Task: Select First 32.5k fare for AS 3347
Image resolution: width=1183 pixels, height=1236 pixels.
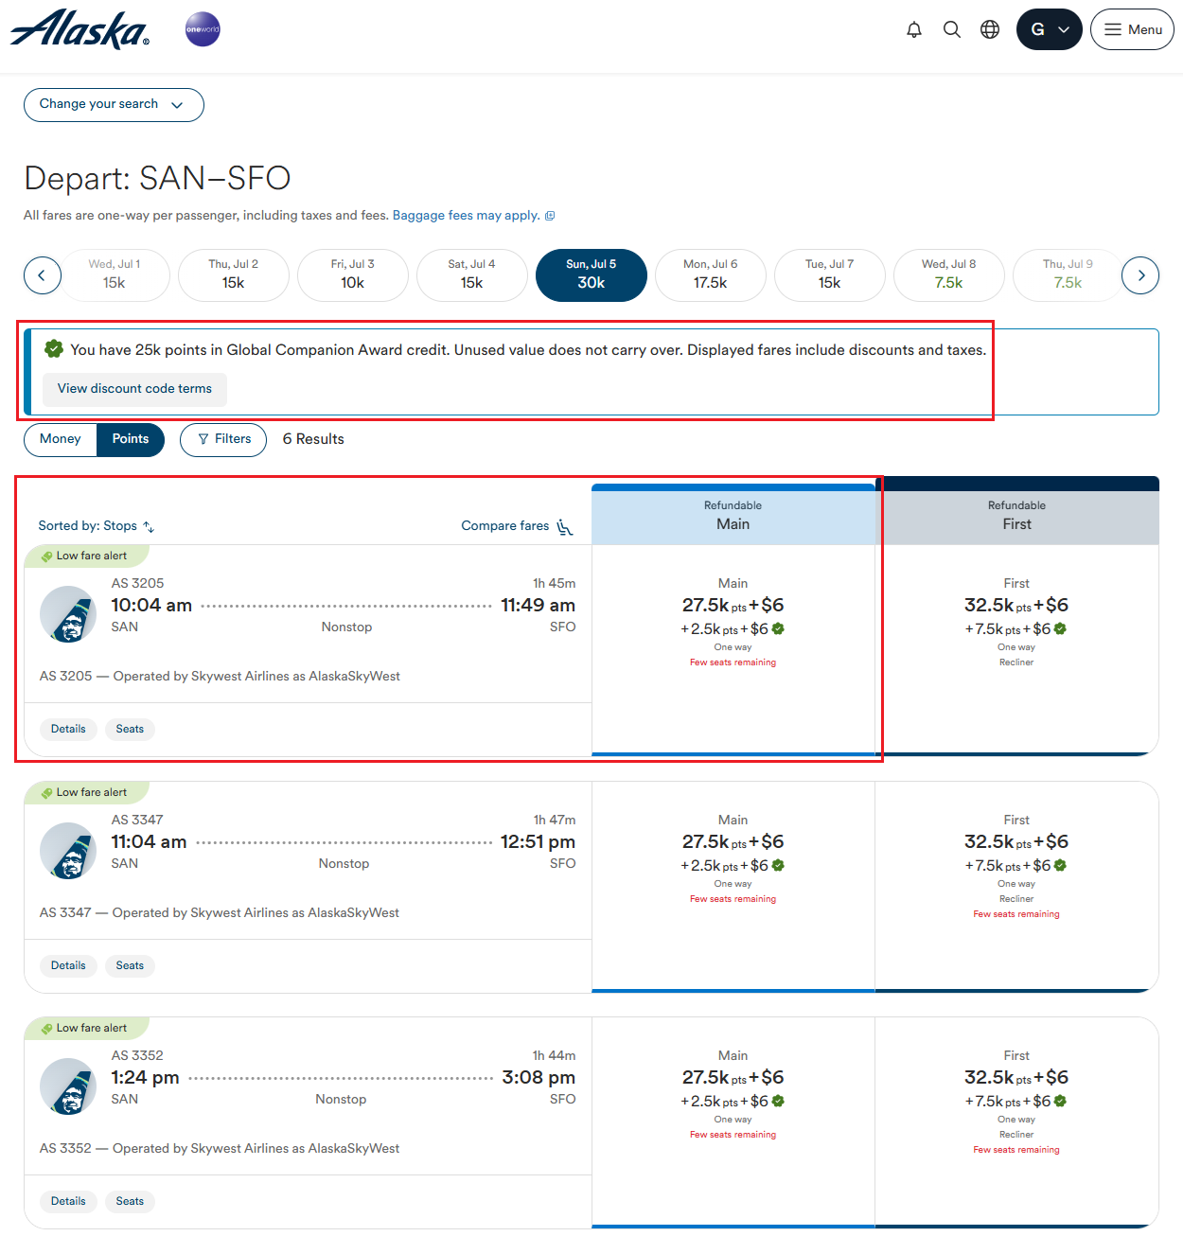Action: tap(1017, 887)
